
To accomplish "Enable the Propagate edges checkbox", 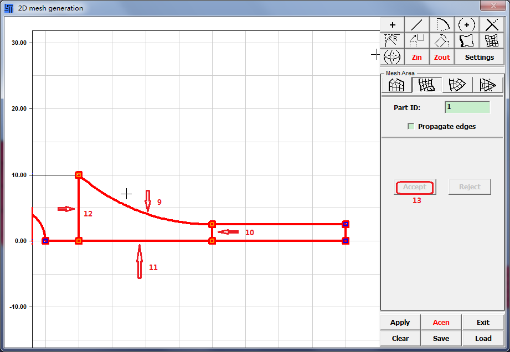I will point(411,126).
